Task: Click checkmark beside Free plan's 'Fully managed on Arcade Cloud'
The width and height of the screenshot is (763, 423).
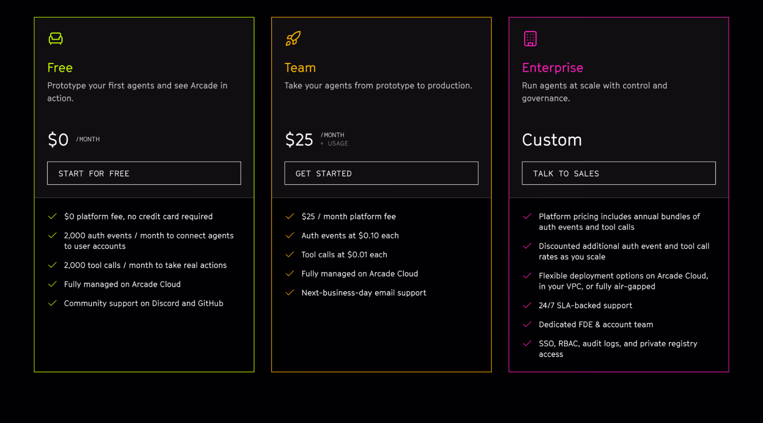Action: pos(53,284)
